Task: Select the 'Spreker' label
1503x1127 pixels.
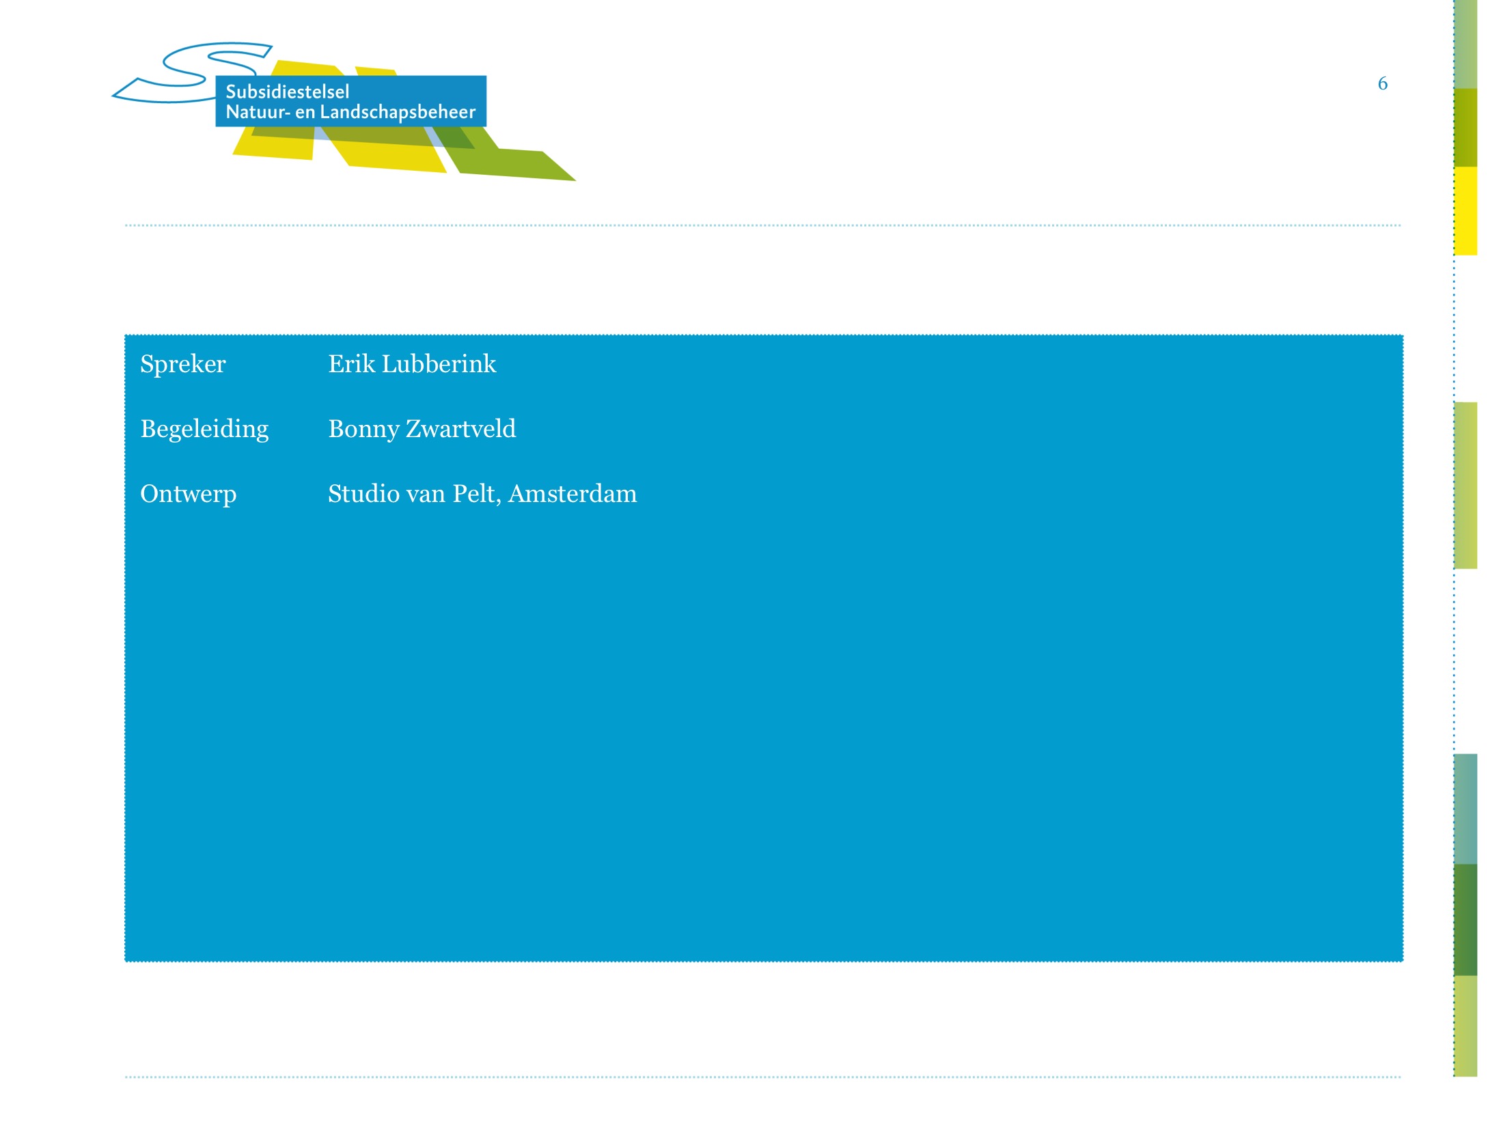Action: (182, 365)
